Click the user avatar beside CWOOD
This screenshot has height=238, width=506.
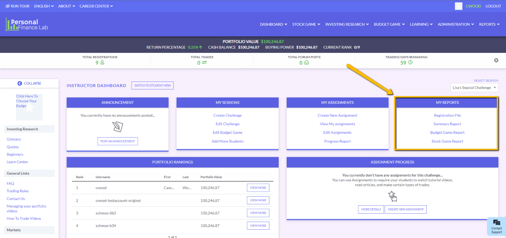pos(459,6)
